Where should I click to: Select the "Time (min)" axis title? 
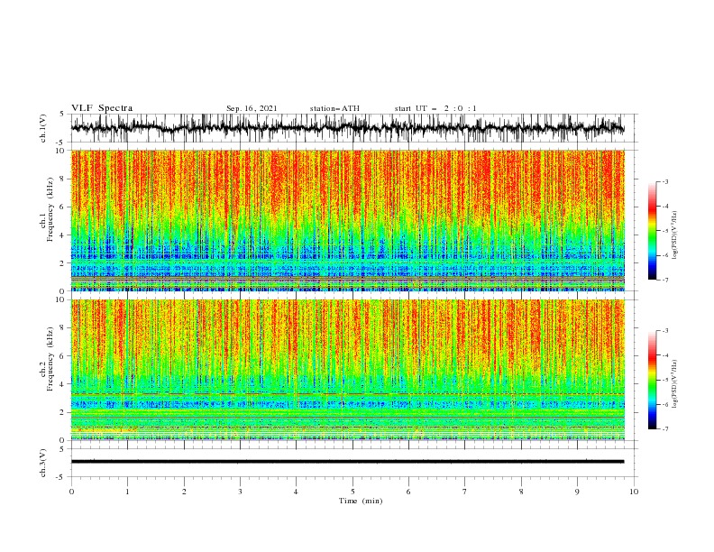point(361,501)
